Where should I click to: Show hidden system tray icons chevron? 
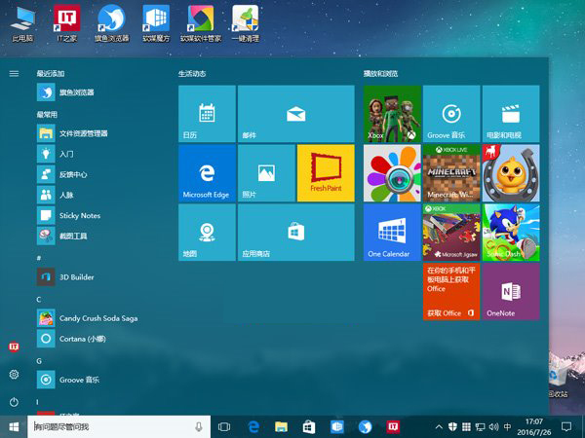[x=438, y=426]
